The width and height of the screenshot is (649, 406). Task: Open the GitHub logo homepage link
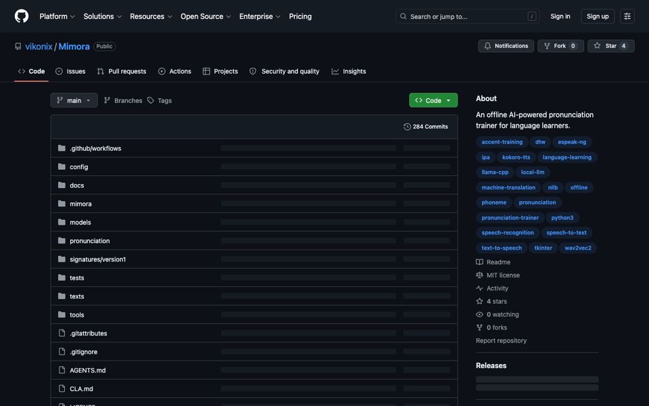pos(22,16)
